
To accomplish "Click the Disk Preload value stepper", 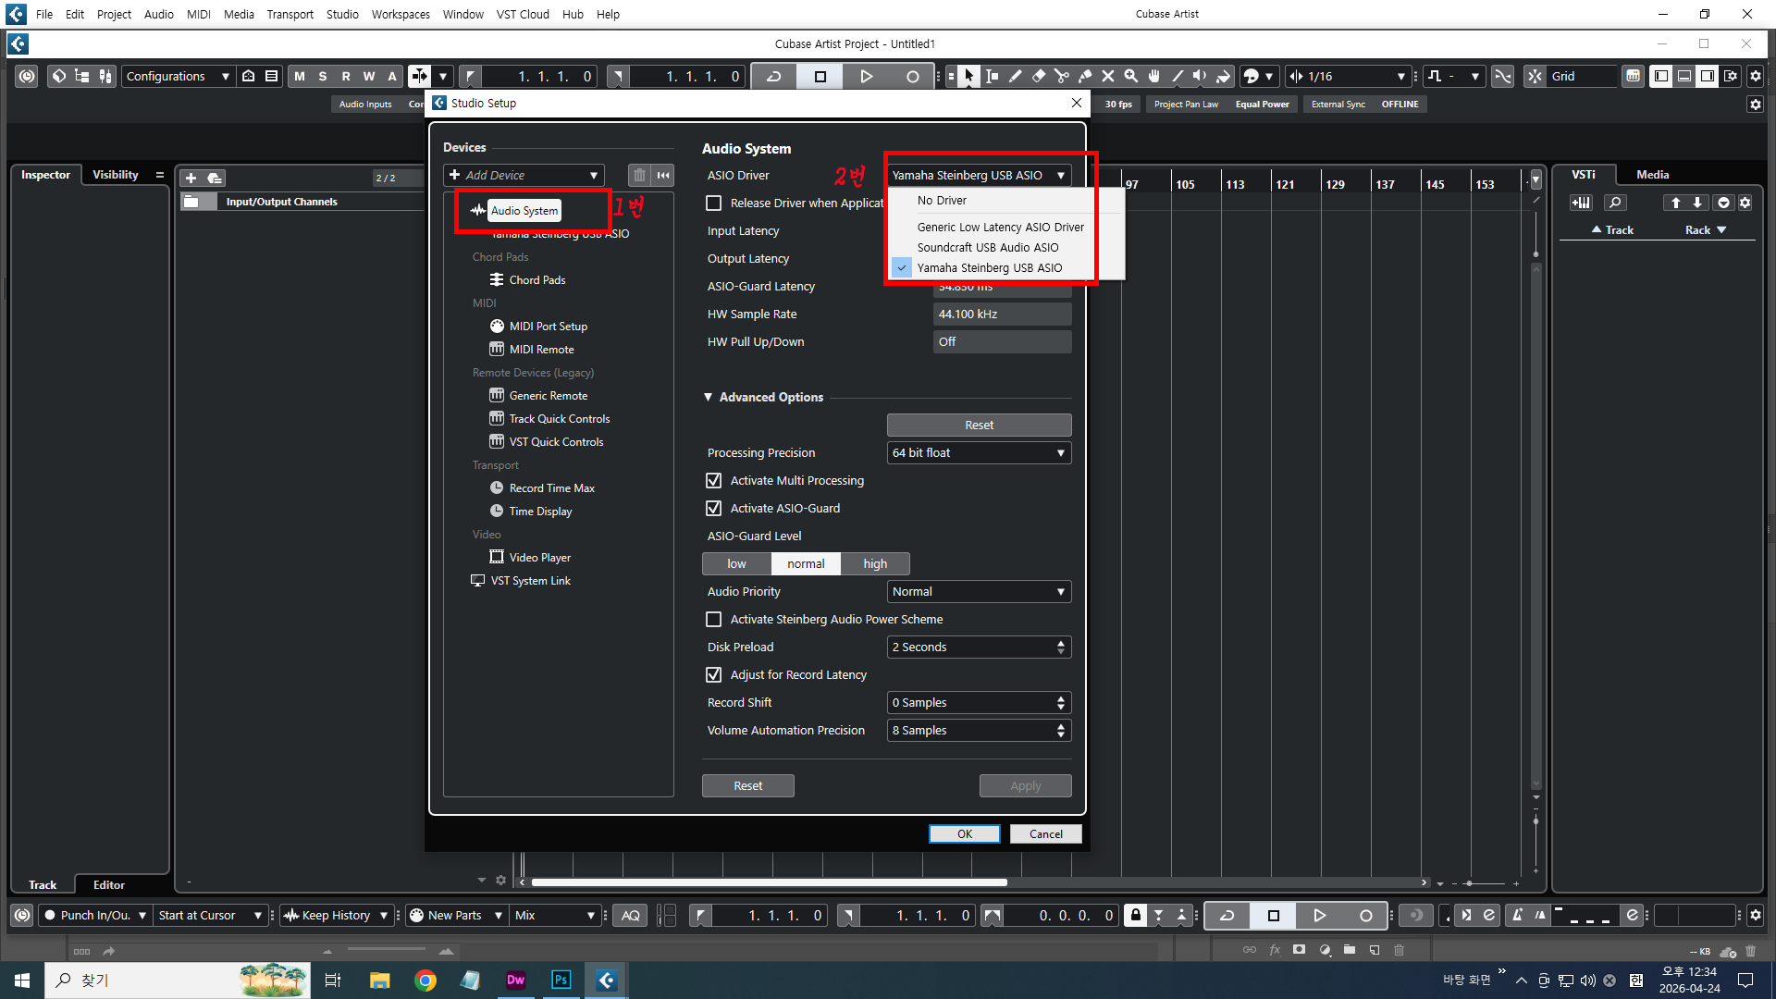I will [x=1061, y=647].
